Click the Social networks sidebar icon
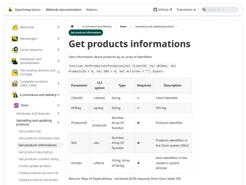This screenshot has width=246, height=185. click(x=15, y=50)
